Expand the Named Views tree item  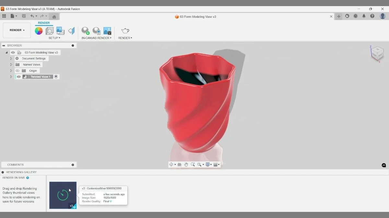tap(11, 64)
